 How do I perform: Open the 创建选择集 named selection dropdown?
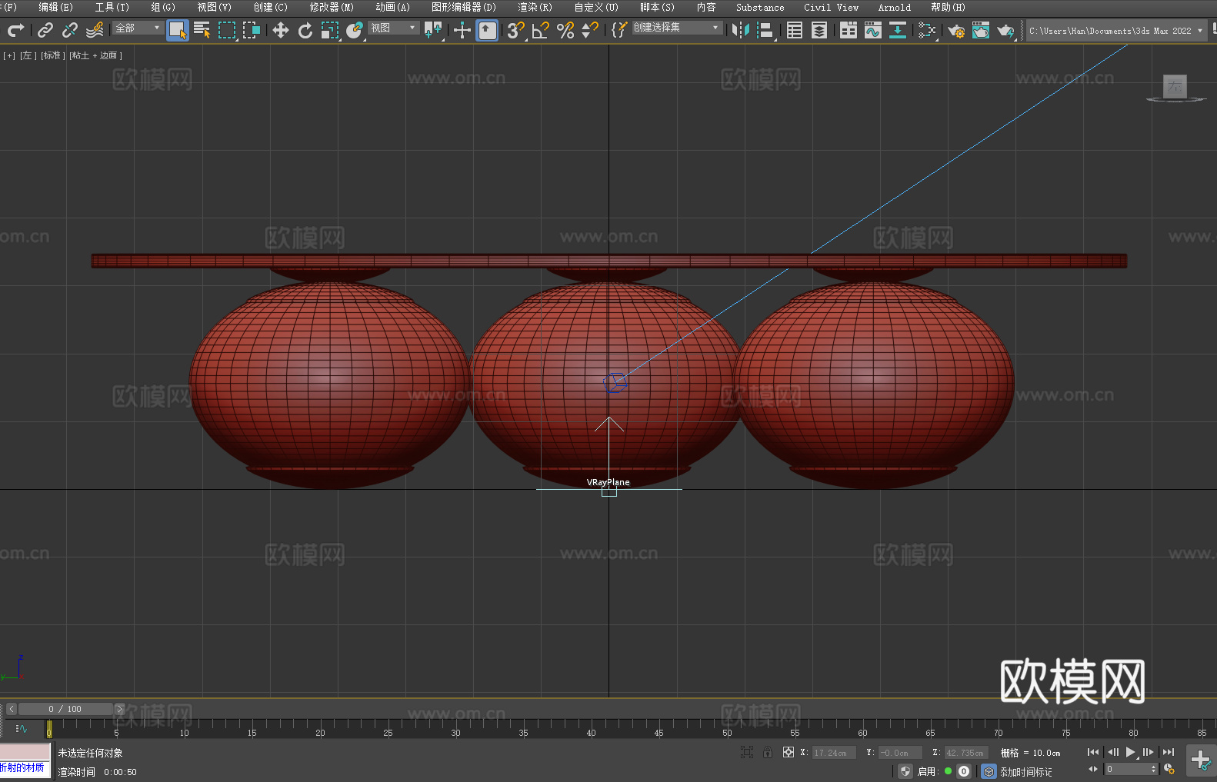(x=677, y=28)
